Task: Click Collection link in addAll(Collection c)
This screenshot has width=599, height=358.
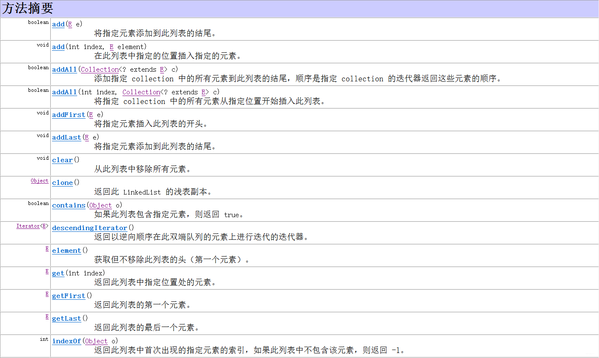Action: point(100,70)
